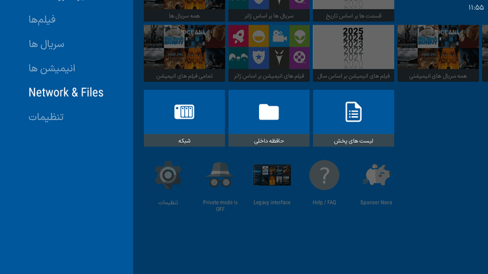Open سریال ها بر اساس ژانر tile
The image size is (488, 274).
269,10
